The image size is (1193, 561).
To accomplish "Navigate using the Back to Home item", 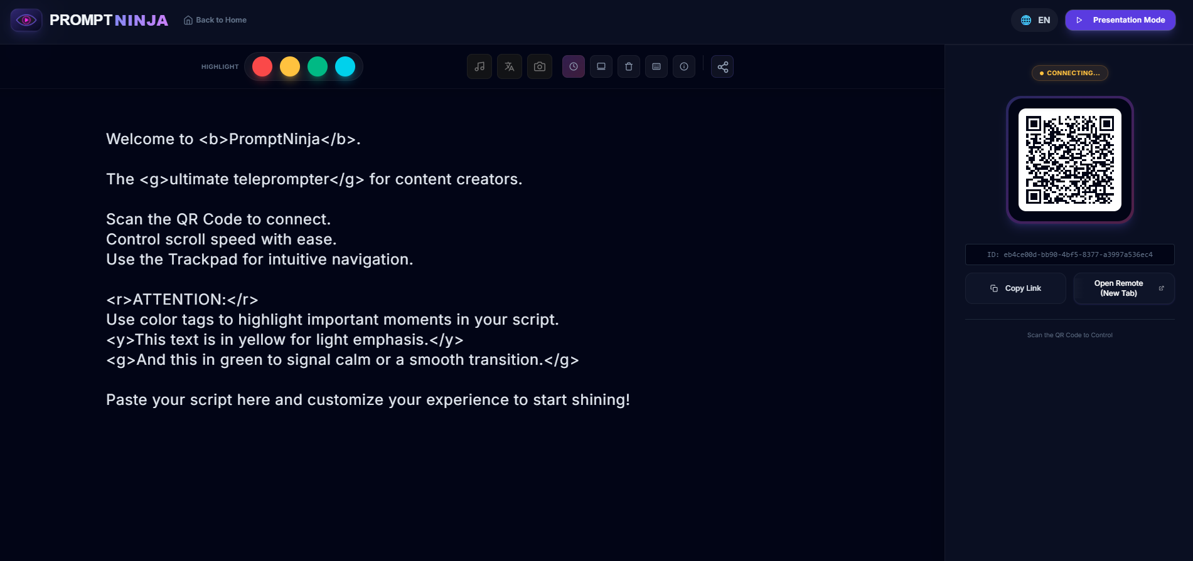I will pos(215,19).
